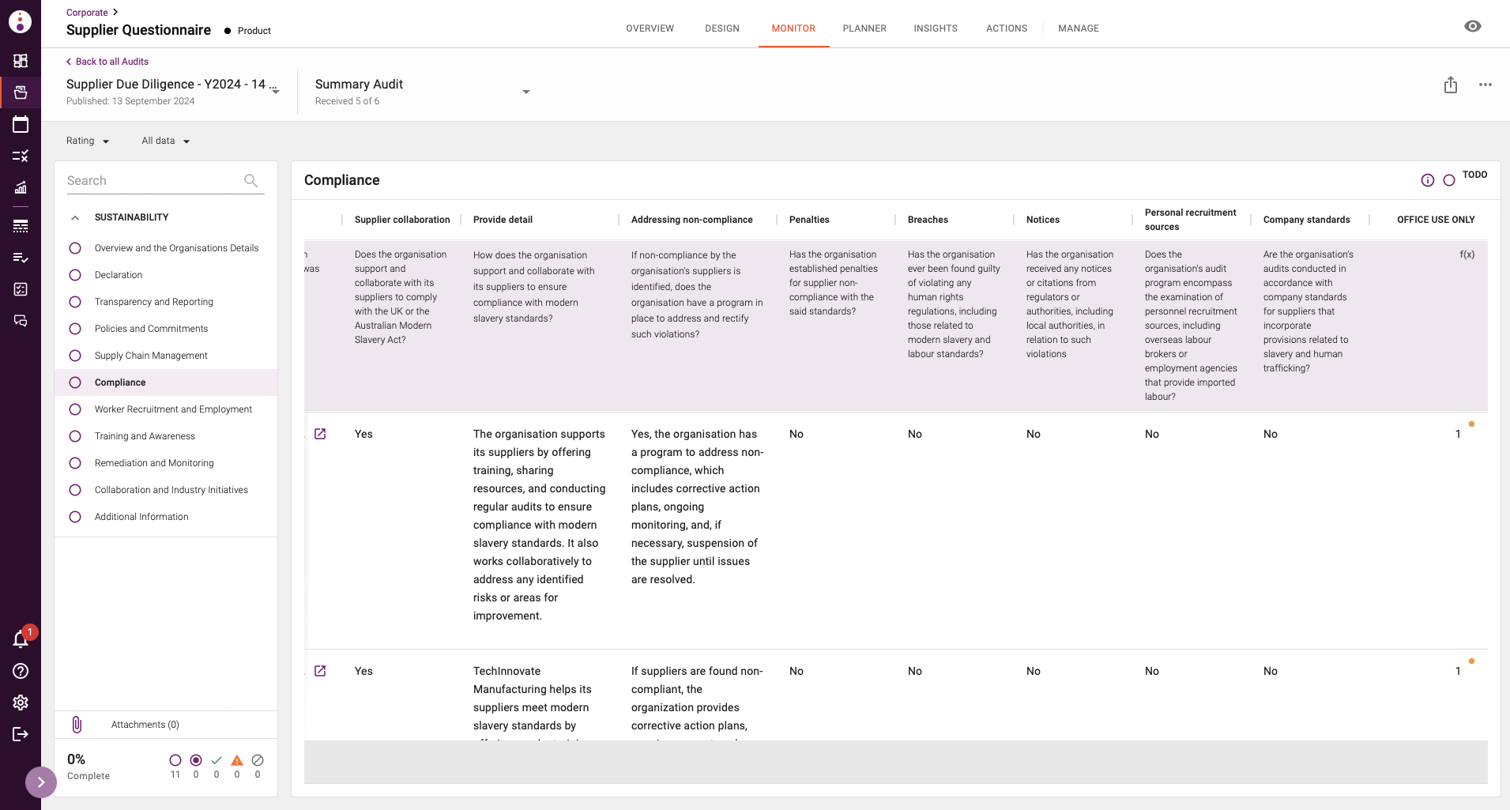Select Training and Awareness status circle
The height and width of the screenshot is (810, 1510).
[75, 436]
